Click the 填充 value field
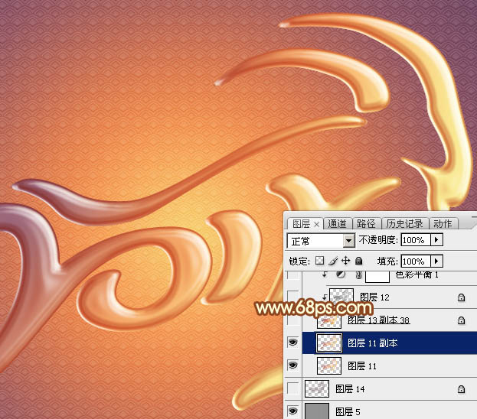 tap(416, 261)
